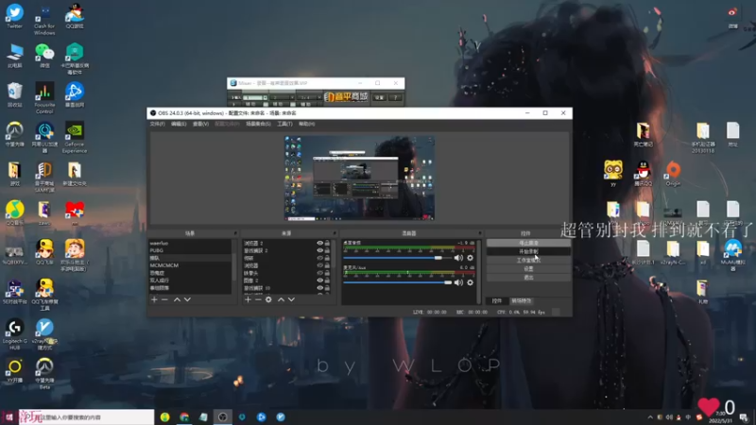Toggle lock on 图像 2 source
Image resolution: width=756 pixels, height=425 pixels.
pyautogui.click(x=327, y=280)
